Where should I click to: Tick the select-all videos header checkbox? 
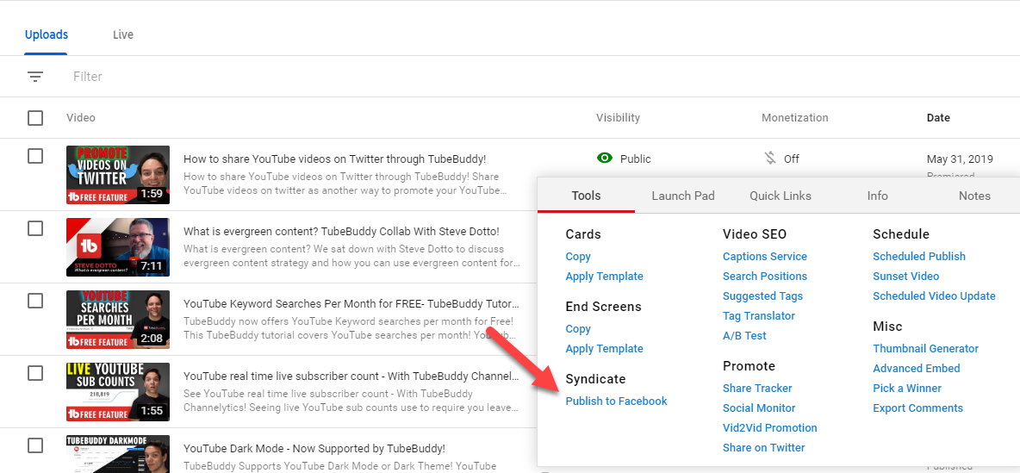click(35, 118)
